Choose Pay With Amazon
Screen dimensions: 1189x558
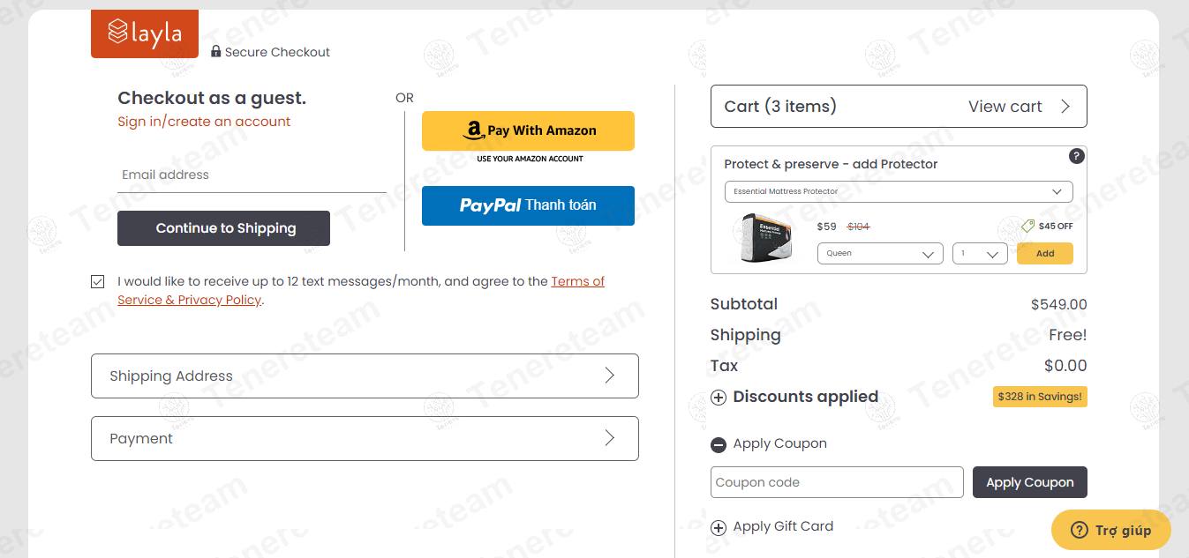tap(528, 130)
